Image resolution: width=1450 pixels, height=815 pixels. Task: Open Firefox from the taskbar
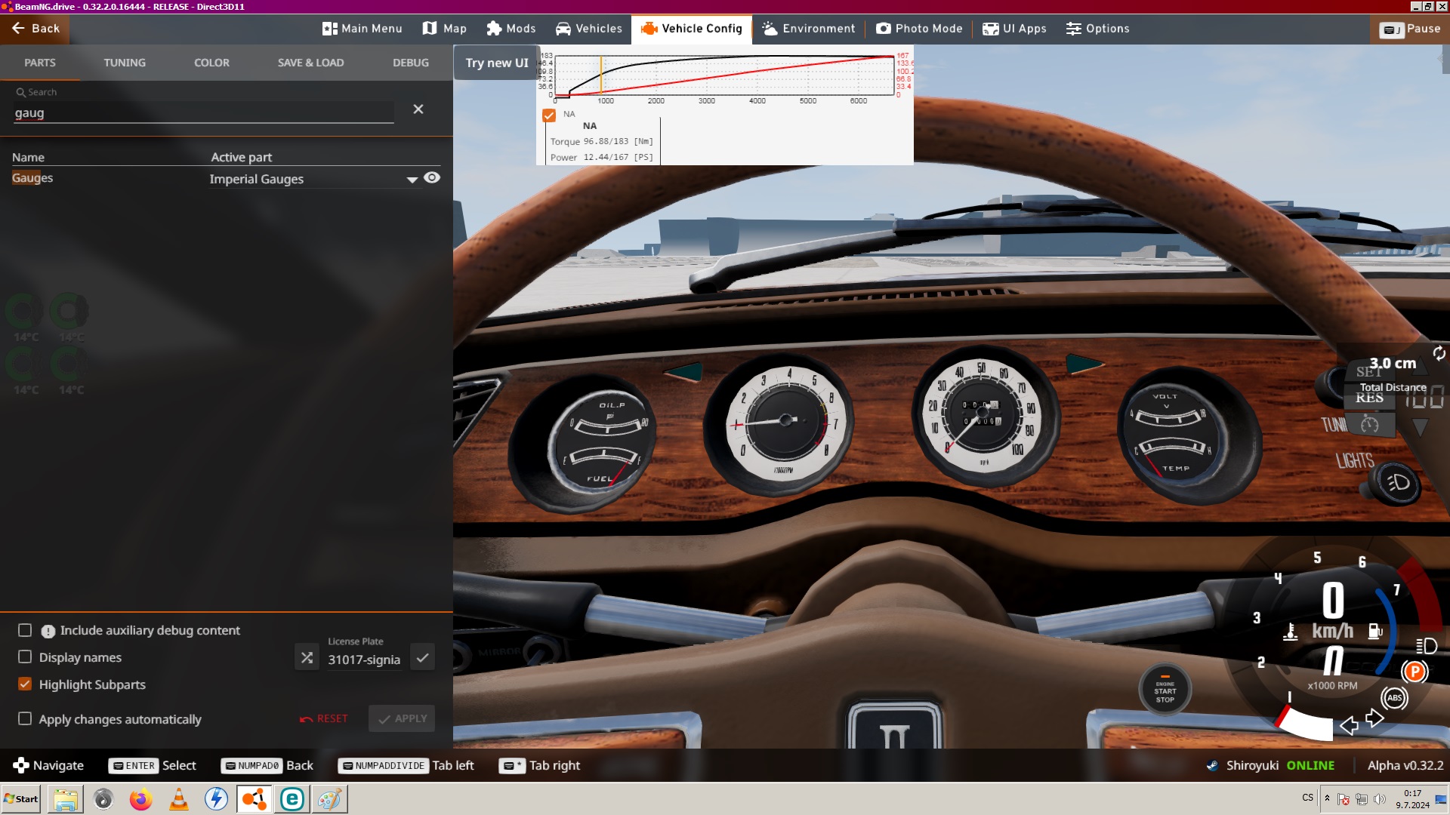pos(140,799)
